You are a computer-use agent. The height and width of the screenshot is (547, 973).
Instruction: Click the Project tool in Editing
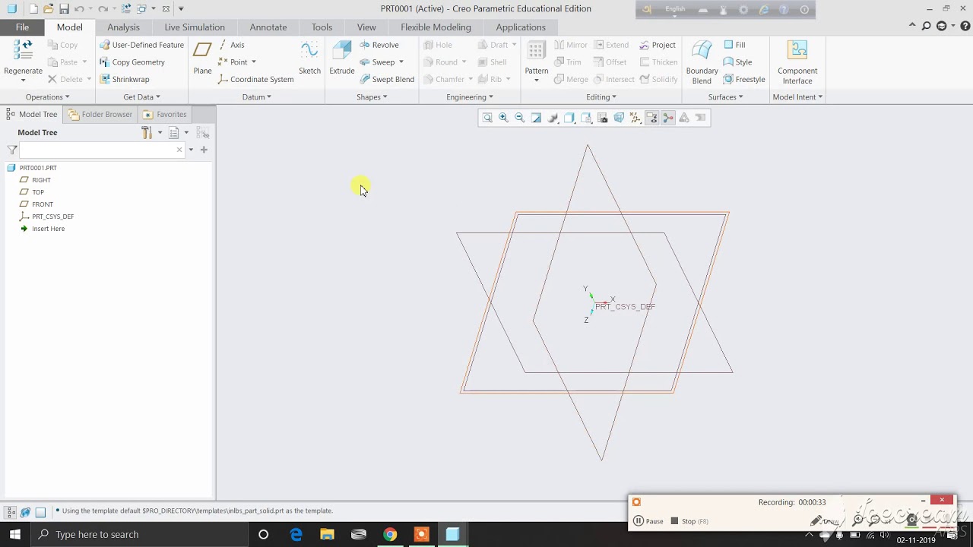click(x=658, y=45)
